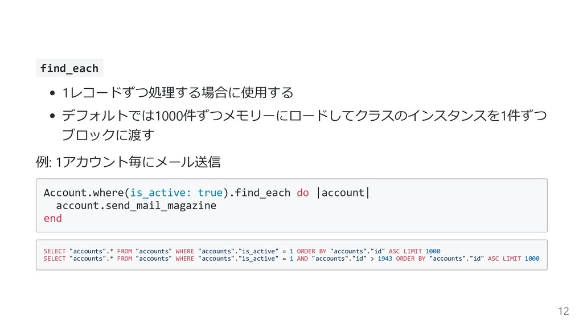Click the slide page number 12
583x328 pixels.
point(563,311)
